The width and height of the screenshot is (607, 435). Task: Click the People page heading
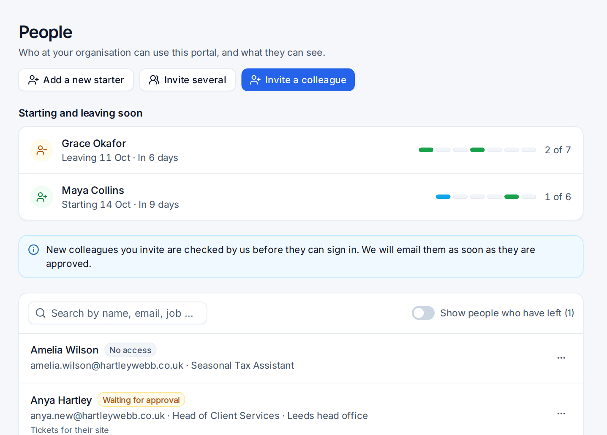click(46, 32)
